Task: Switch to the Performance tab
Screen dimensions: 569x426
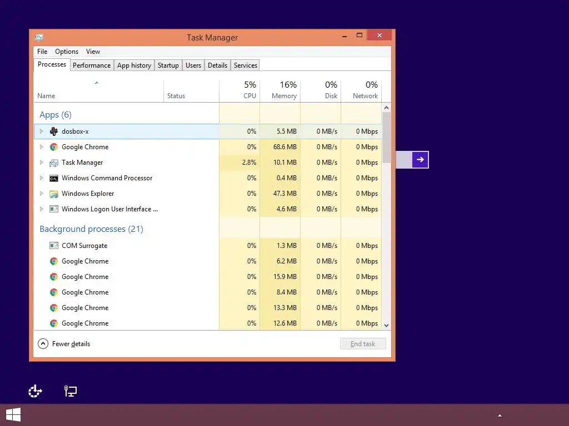Action: (92, 65)
